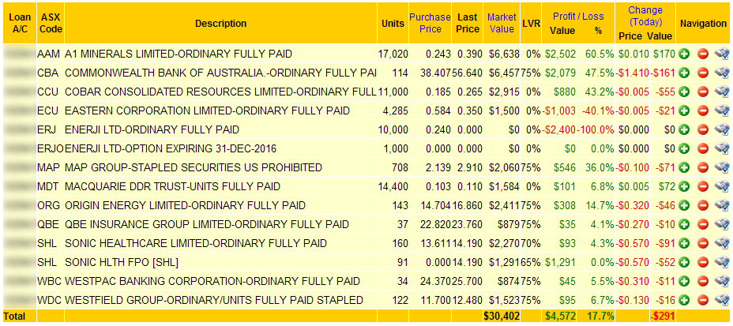This screenshot has width=733, height=326.
Task: Click the red minus icon for CBA
Action: tap(703, 73)
